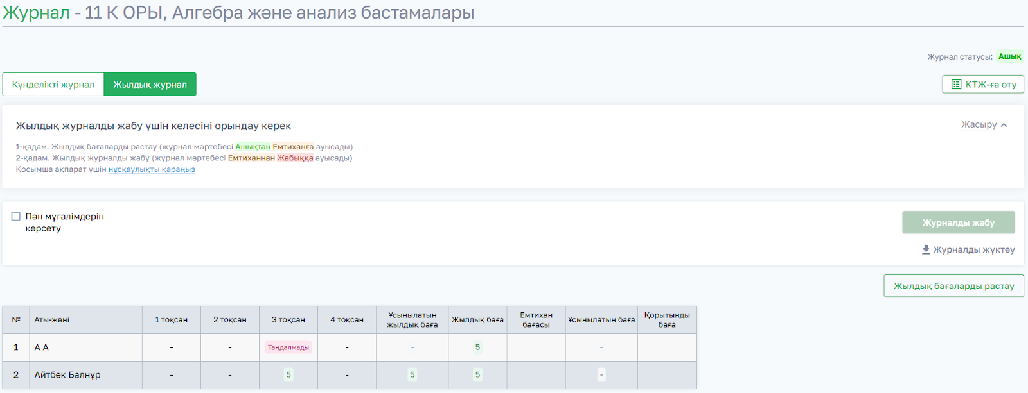The height and width of the screenshot is (393, 1028).
Task: Click the Журналды жабу button
Action: pos(958,222)
